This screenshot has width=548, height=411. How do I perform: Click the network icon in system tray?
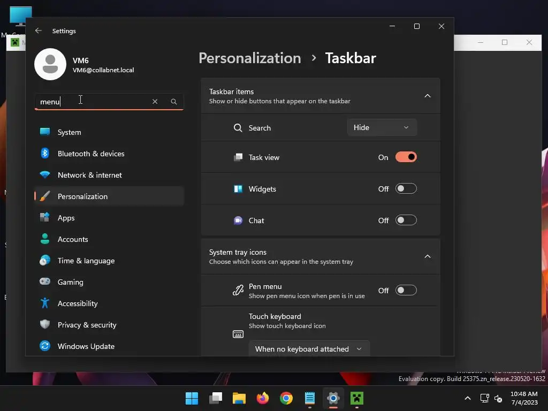484,398
